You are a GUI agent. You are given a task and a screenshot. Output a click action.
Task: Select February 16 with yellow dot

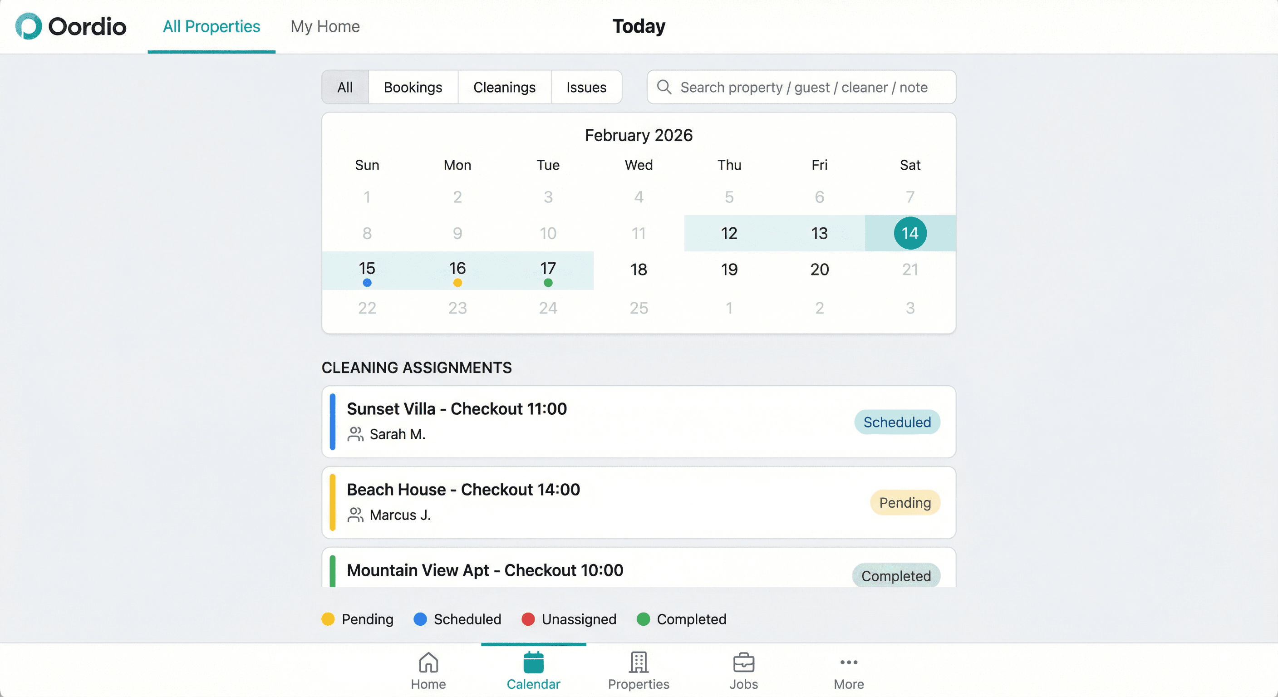pos(457,270)
